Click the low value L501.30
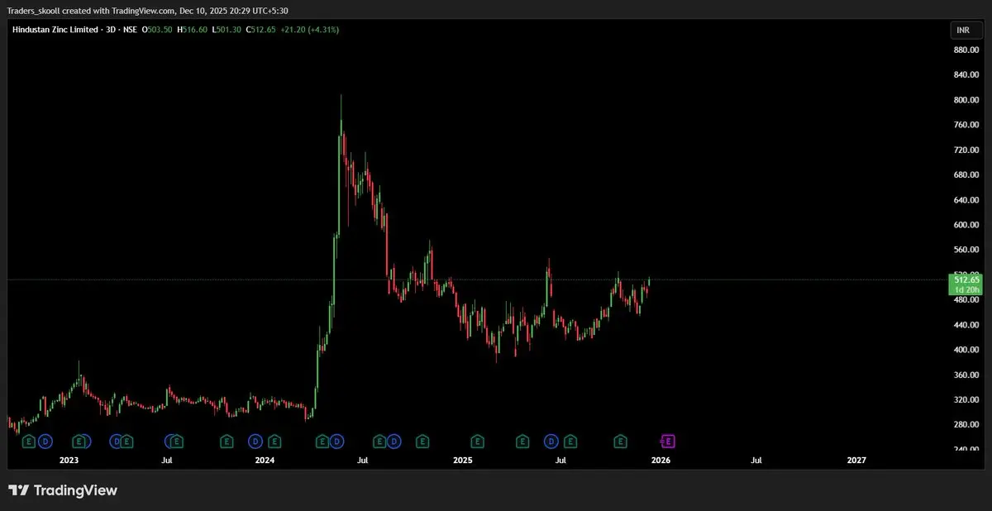 click(x=227, y=30)
